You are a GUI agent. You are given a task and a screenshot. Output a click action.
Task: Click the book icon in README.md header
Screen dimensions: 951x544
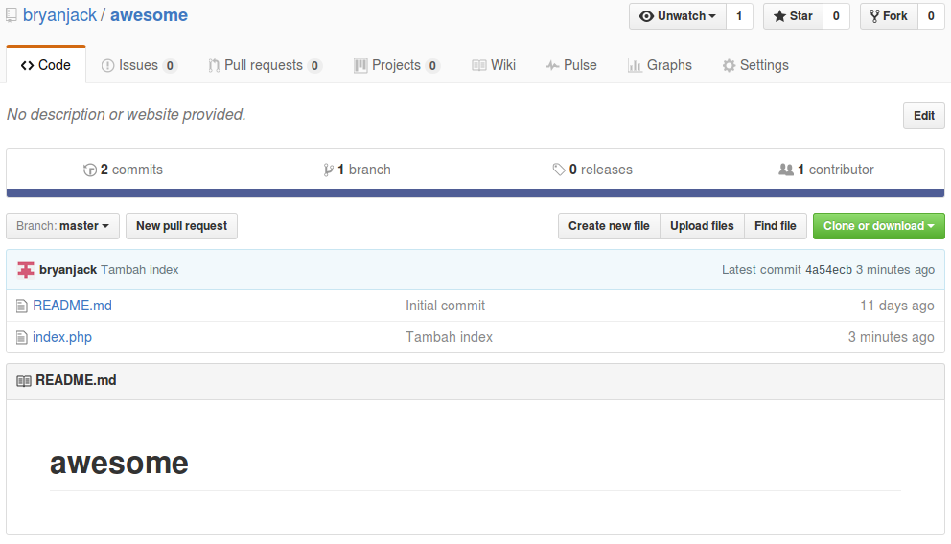[24, 381]
